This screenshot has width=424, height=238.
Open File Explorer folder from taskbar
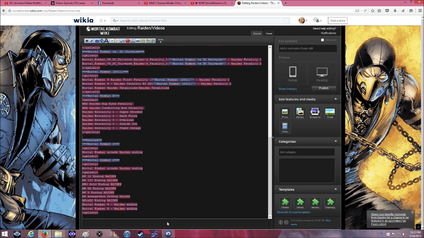click(x=58, y=234)
